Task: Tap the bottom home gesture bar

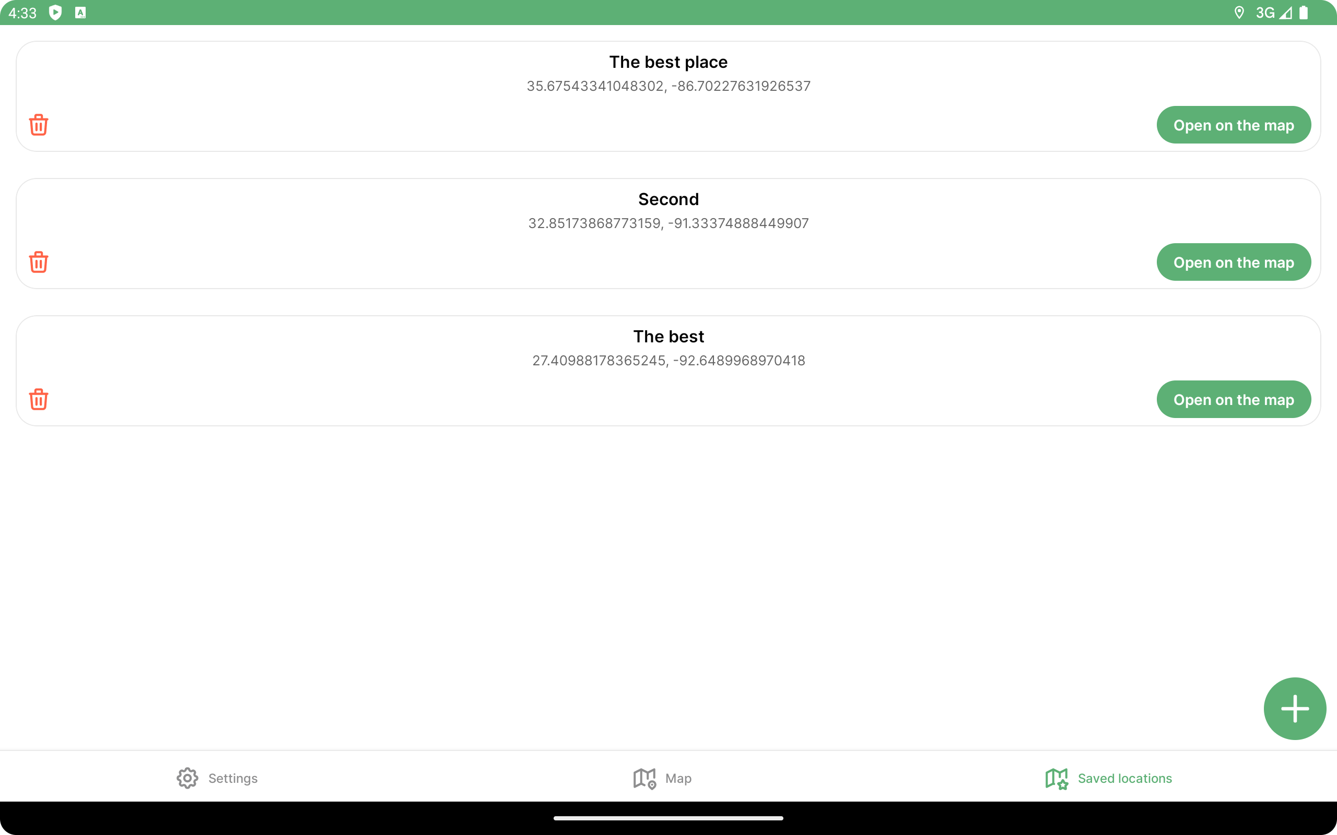Action: [668, 818]
